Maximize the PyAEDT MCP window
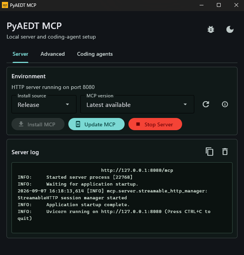The height and width of the screenshot is (255, 244). (219, 5)
